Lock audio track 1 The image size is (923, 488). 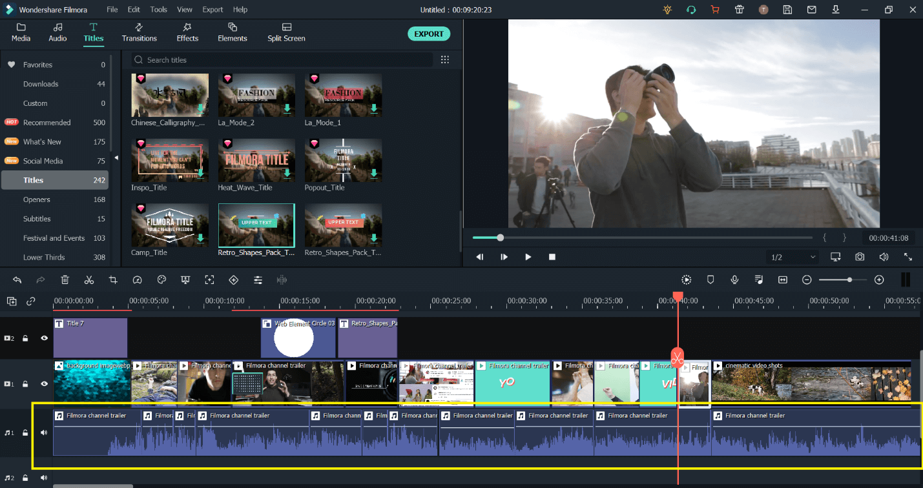pos(26,432)
